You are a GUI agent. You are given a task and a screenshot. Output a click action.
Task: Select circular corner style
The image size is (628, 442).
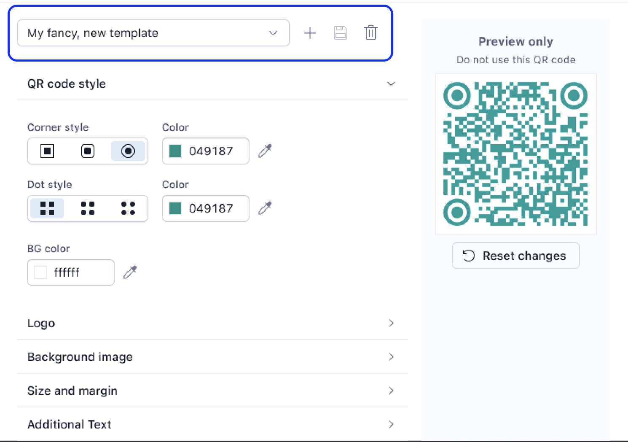(x=128, y=151)
